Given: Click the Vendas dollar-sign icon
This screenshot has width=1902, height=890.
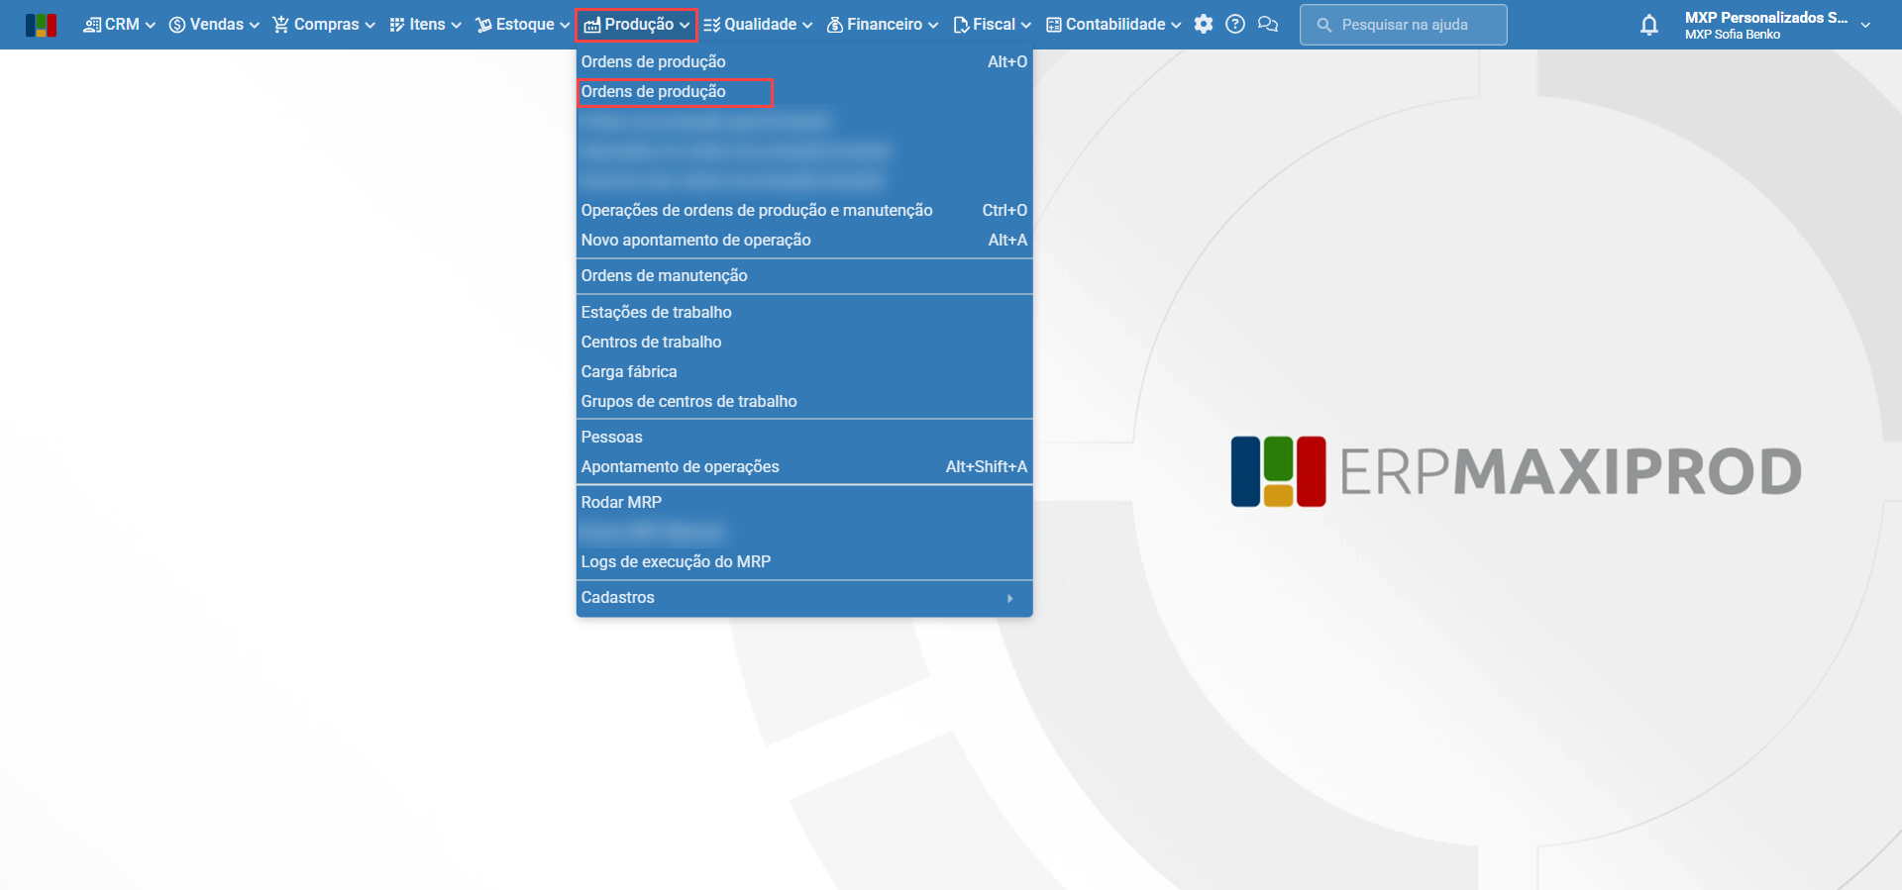Looking at the screenshot, I should 177,25.
